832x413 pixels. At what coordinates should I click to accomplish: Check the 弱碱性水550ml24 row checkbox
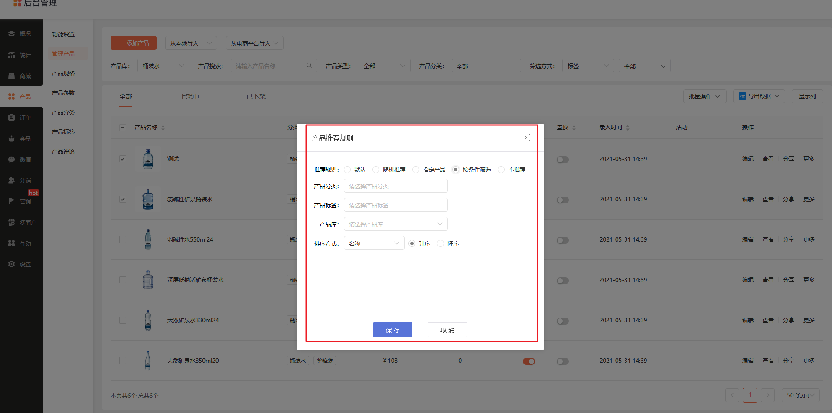(123, 239)
